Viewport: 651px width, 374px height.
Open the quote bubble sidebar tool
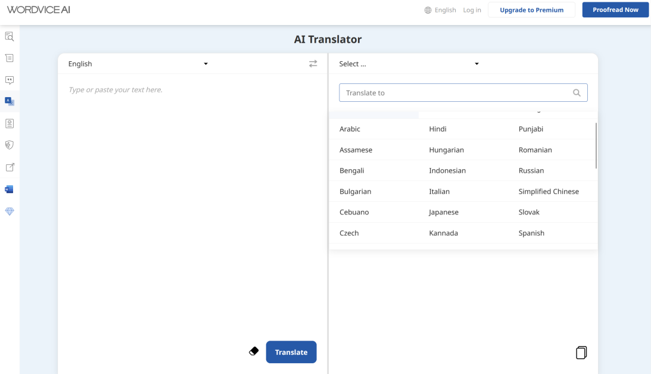coord(10,80)
